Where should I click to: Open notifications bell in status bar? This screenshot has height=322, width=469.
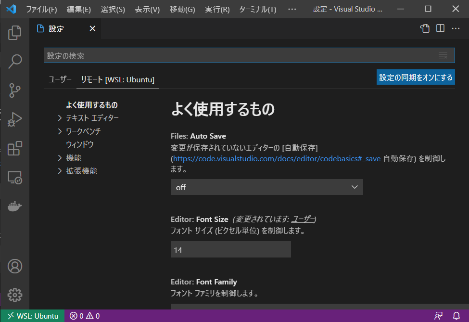pos(456,316)
